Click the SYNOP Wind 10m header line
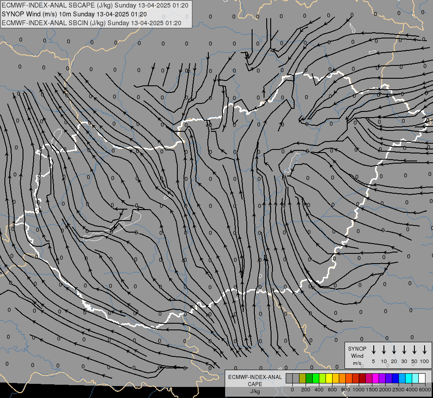This screenshot has width=433, height=398. pos(74,14)
